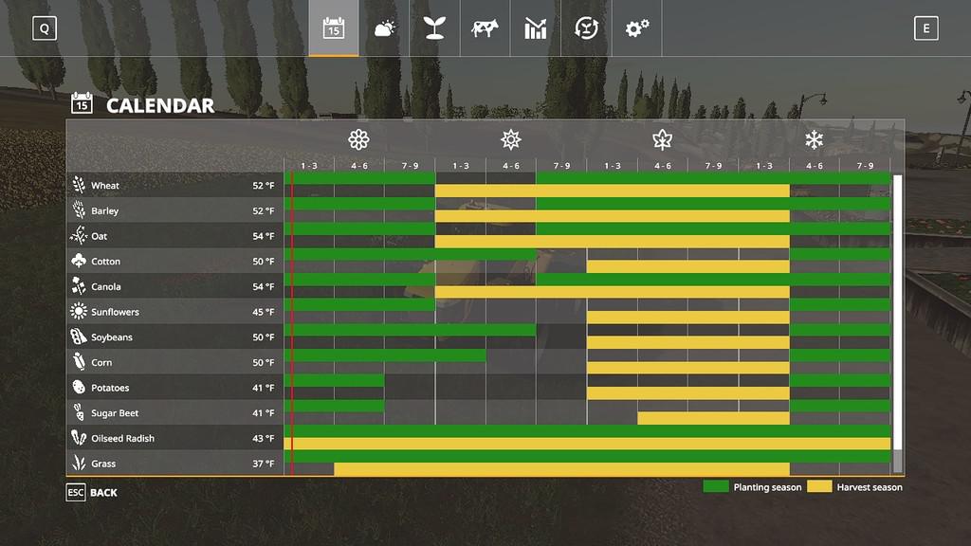The width and height of the screenshot is (971, 546).
Task: Click the summer sun season icon
Action: pyautogui.click(x=511, y=140)
